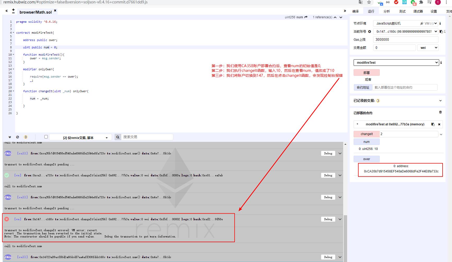This screenshot has height=262, width=452.
Task: Delete all deployed contracts trash icon
Action: coord(440,112)
